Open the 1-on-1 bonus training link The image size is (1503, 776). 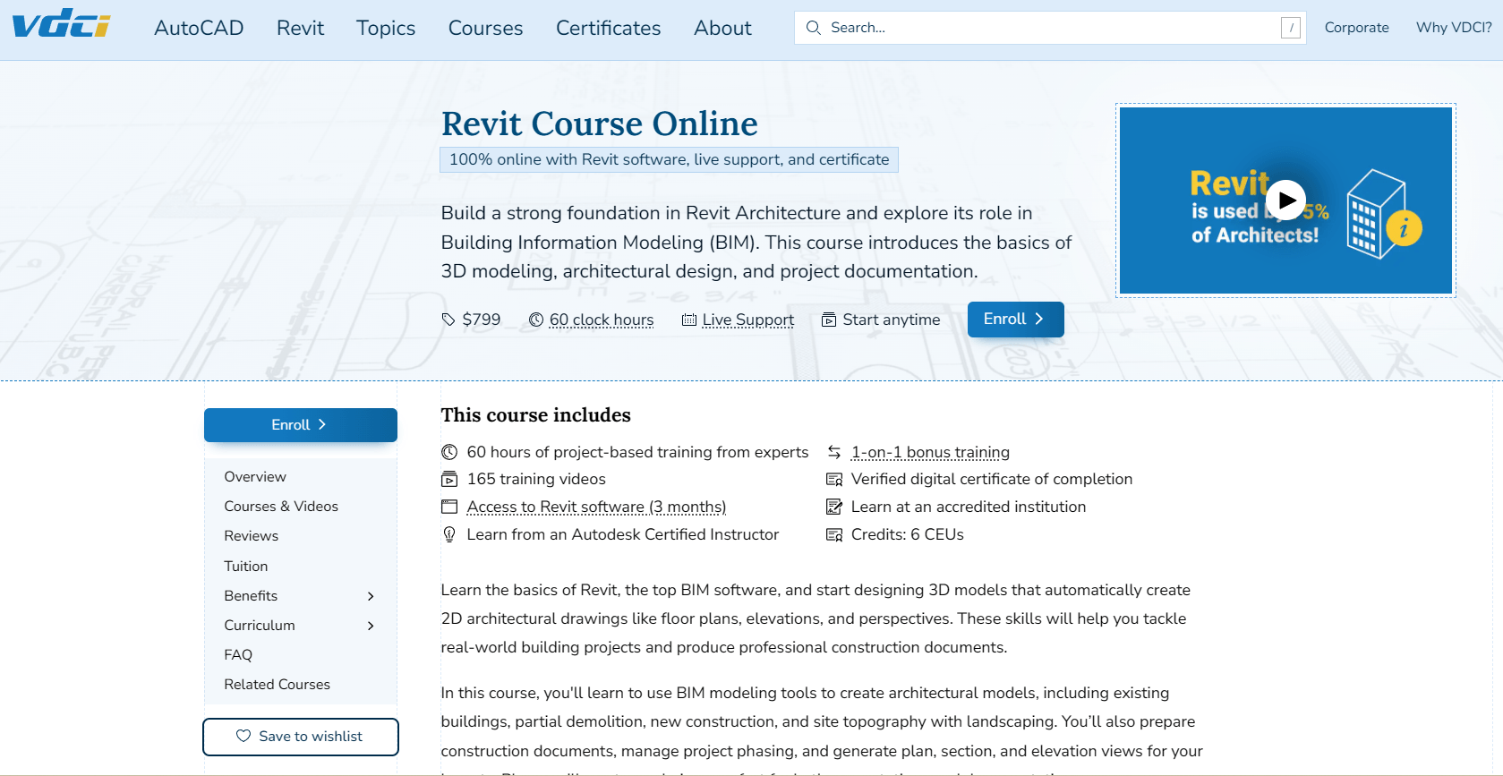click(930, 452)
